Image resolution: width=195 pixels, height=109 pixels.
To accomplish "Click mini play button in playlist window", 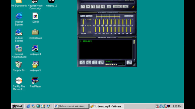I will [x=108, y=64].
